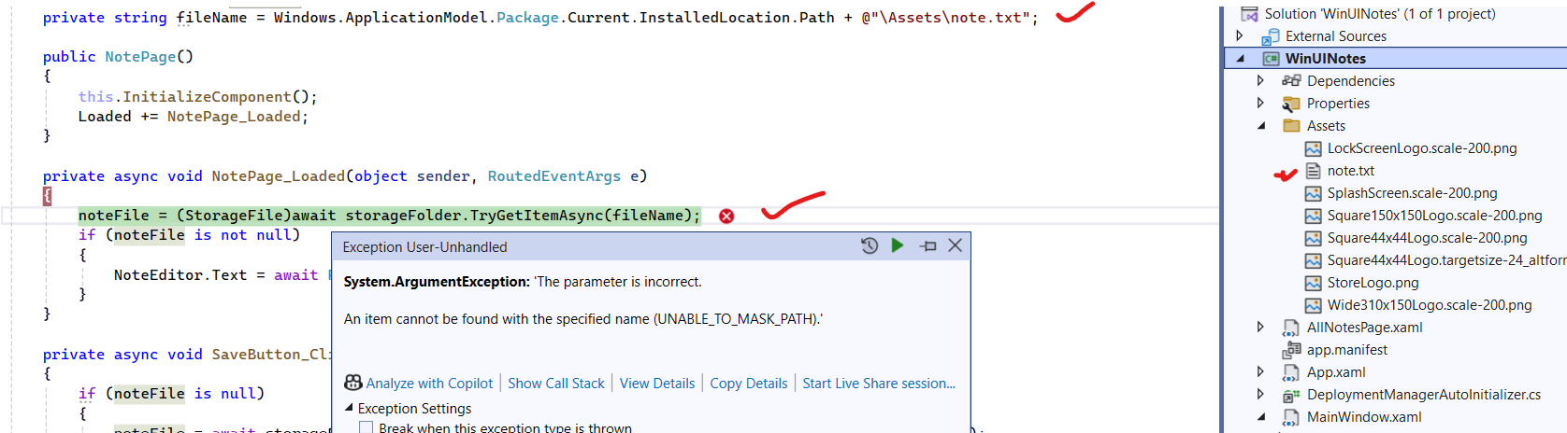The height and width of the screenshot is (433, 1567).
Task: Click Square44x44Logo.scale-200.png image icon
Action: click(x=1313, y=238)
